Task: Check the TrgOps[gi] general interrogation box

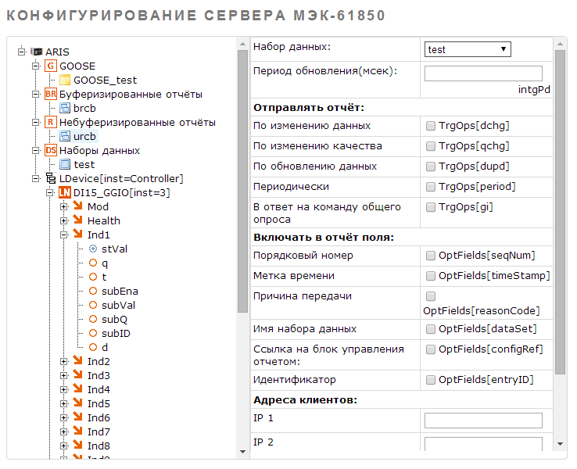Action: pos(430,207)
